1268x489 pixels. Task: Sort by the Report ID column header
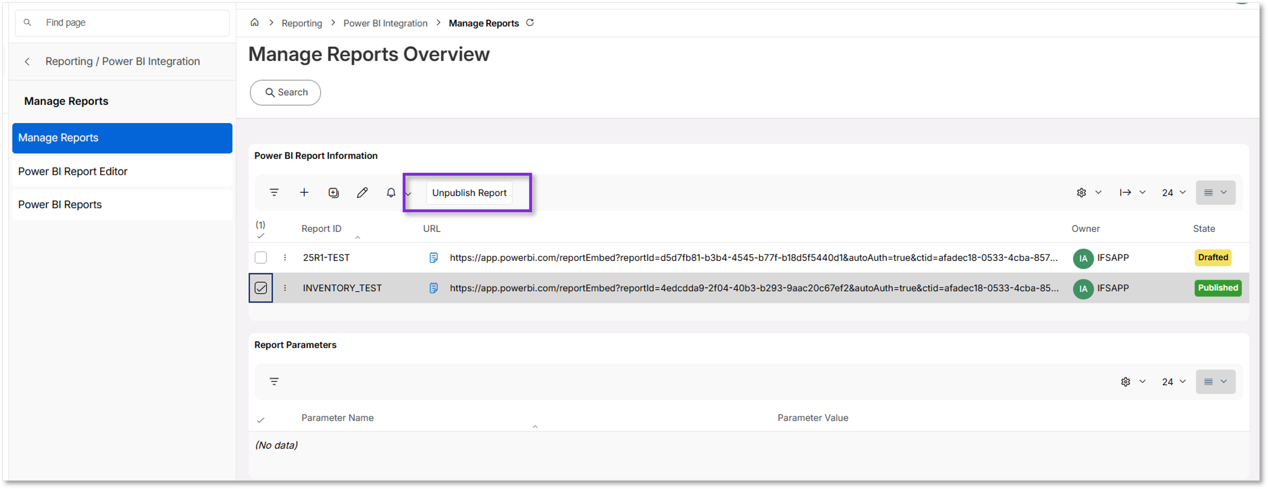pos(321,228)
